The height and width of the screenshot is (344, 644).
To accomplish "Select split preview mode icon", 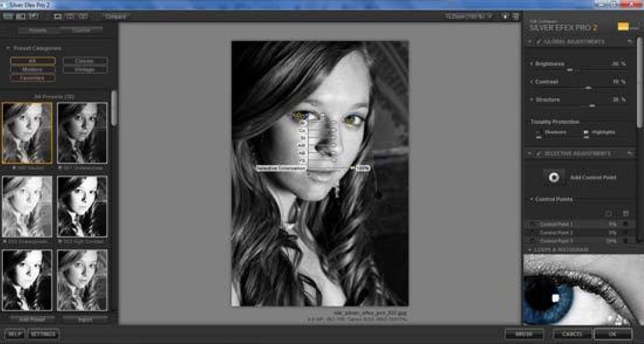I will [70, 16].
